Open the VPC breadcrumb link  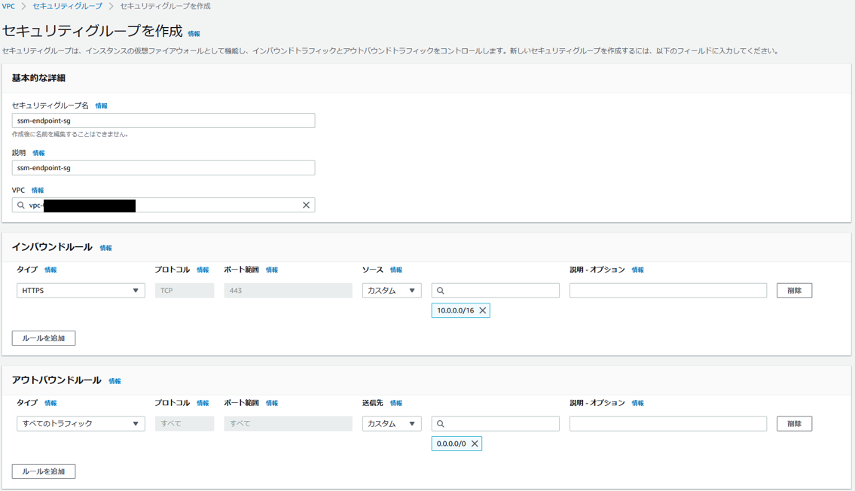pyautogui.click(x=8, y=6)
